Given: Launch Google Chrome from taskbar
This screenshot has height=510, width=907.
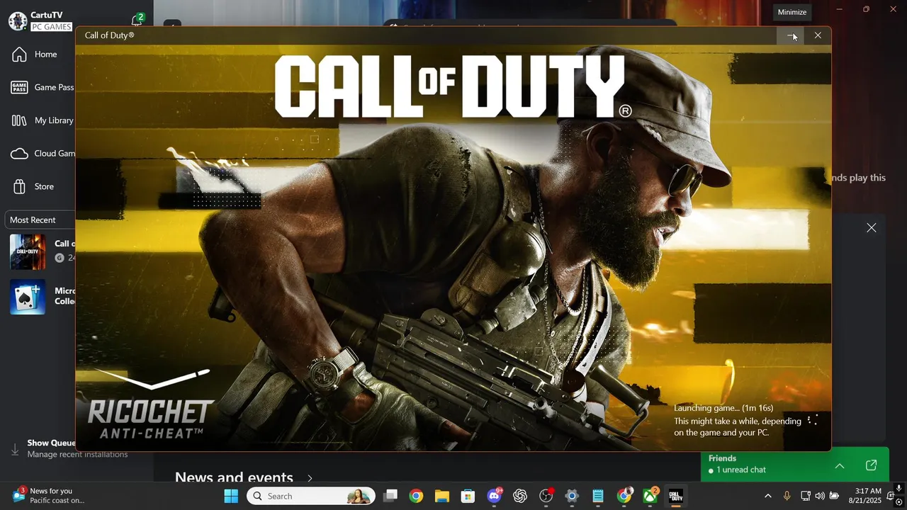Looking at the screenshot, I should pyautogui.click(x=416, y=496).
